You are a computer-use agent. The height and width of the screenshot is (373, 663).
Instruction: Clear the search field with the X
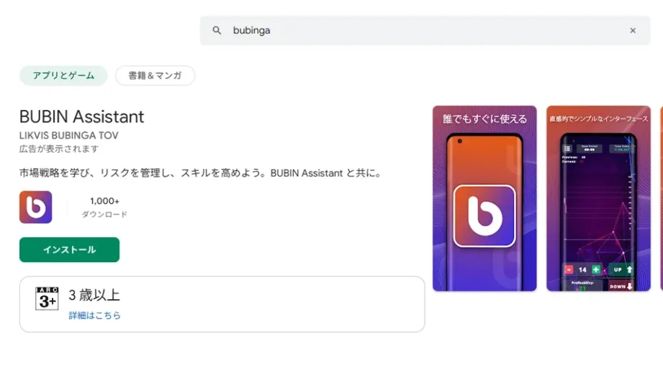pyautogui.click(x=633, y=30)
